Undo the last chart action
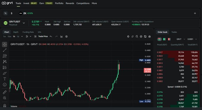The height and width of the screenshot is (110, 202). (51, 37)
